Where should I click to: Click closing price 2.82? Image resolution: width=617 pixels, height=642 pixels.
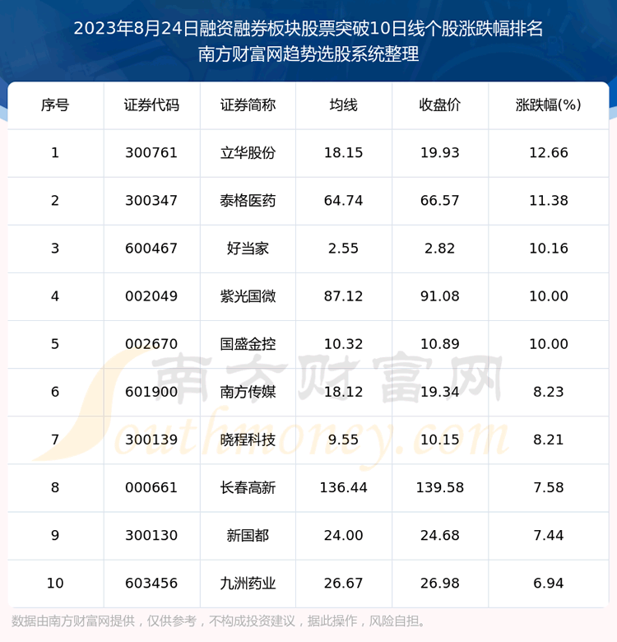[x=440, y=249]
